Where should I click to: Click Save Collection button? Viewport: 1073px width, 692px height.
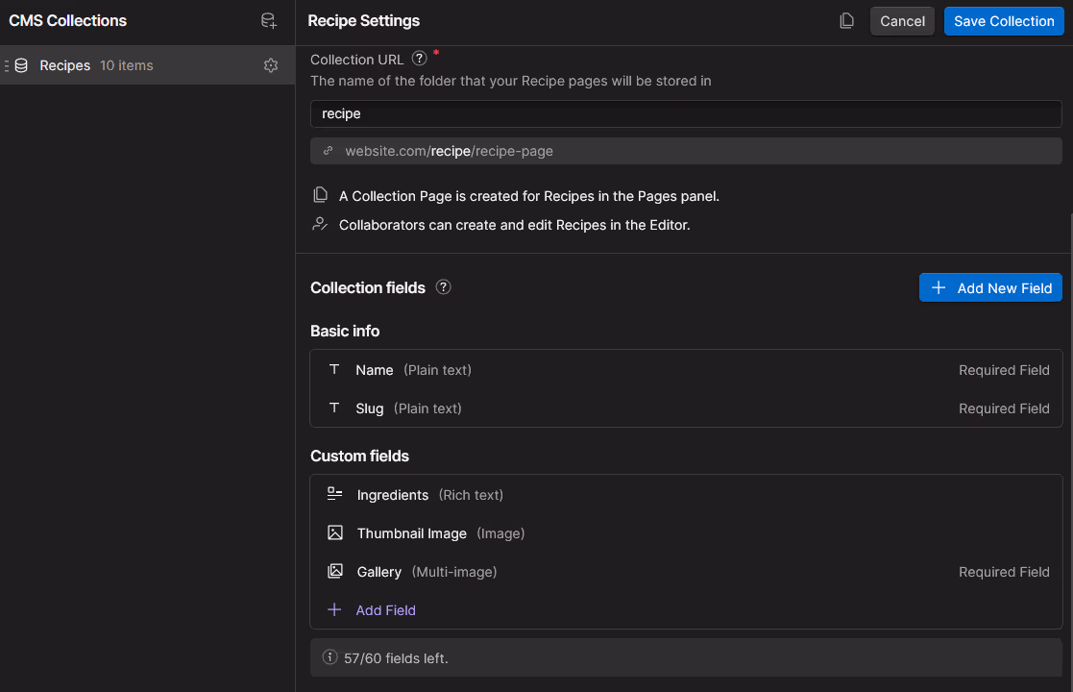coord(1004,21)
